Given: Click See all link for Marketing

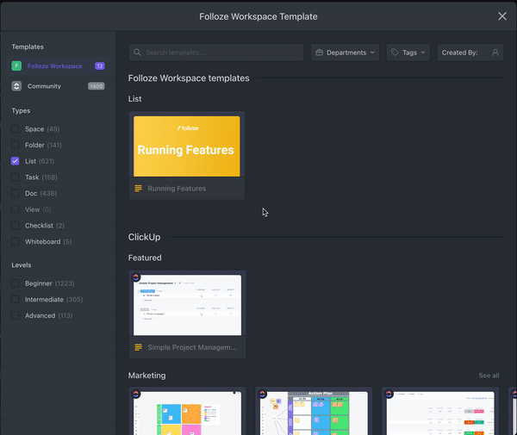Looking at the screenshot, I should (x=489, y=376).
